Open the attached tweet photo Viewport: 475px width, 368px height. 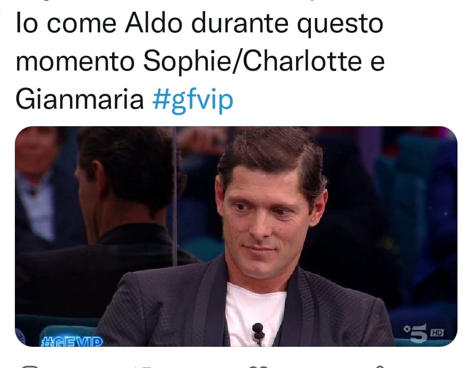(236, 236)
